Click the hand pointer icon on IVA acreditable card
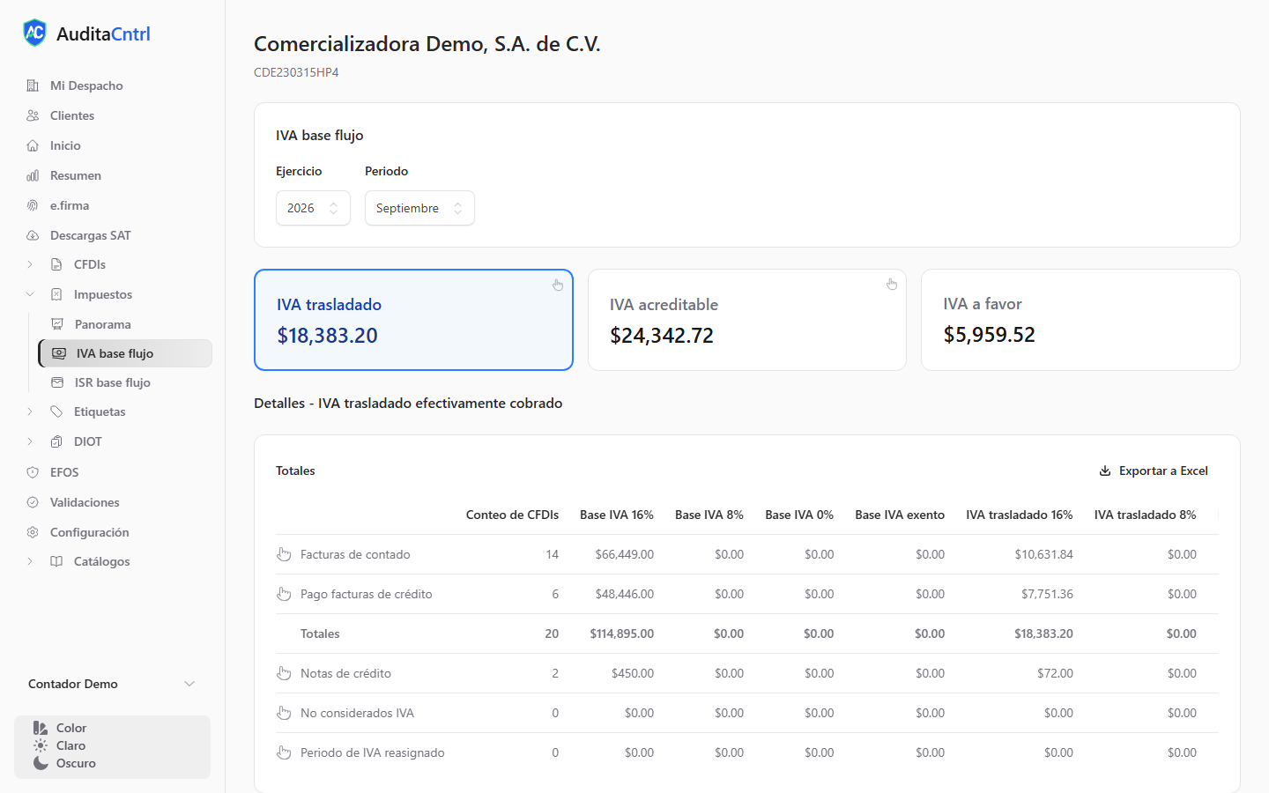Image resolution: width=1269 pixels, height=793 pixels. pyautogui.click(x=892, y=284)
